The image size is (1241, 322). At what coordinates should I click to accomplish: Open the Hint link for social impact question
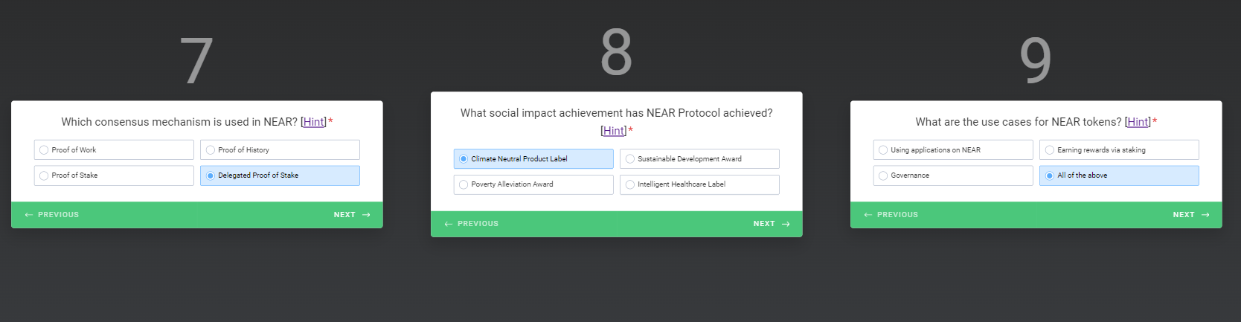pyautogui.click(x=613, y=131)
